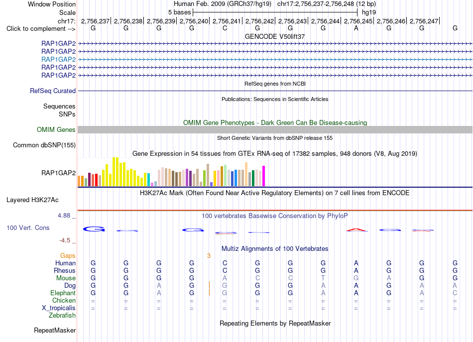Click the dark green GTEx expression bar
This screenshot has width=473, height=342.
[253, 178]
